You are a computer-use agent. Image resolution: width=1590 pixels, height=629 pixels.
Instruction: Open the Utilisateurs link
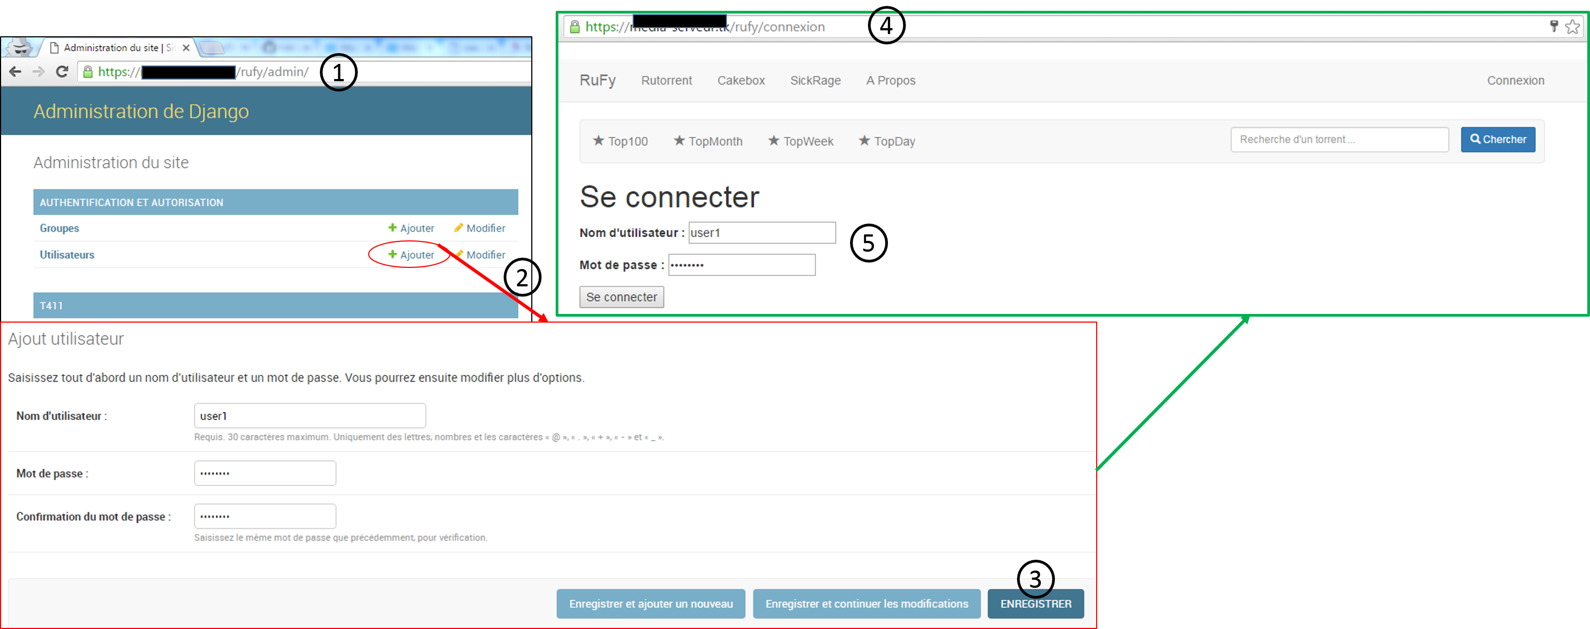[x=67, y=255]
